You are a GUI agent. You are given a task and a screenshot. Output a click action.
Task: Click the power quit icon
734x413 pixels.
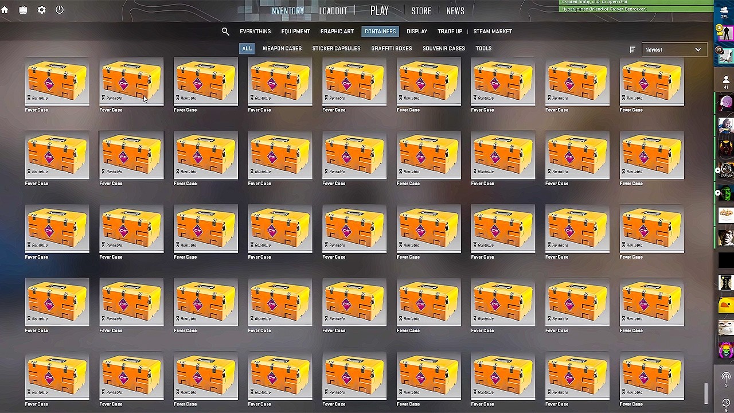(x=60, y=10)
